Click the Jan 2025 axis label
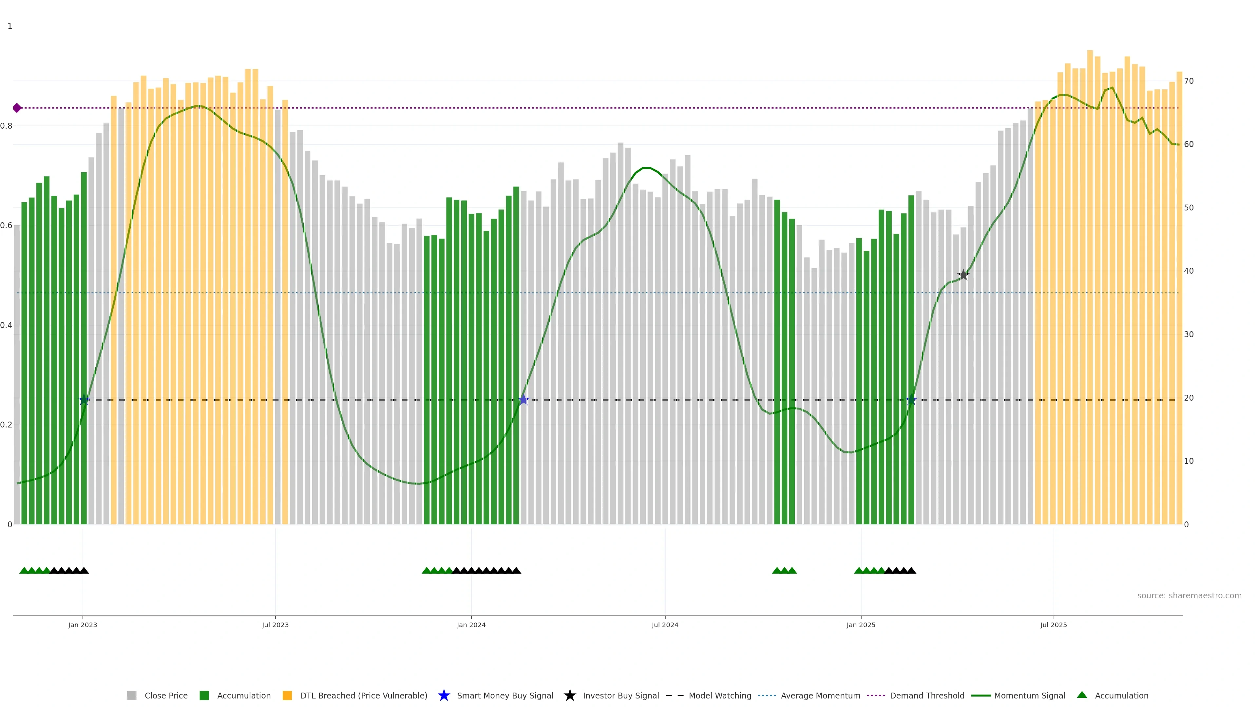Image resolution: width=1258 pixels, height=707 pixels. pyautogui.click(x=861, y=625)
